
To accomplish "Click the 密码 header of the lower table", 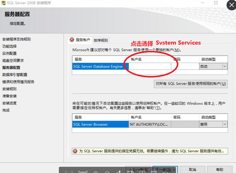I will [x=185, y=117].
